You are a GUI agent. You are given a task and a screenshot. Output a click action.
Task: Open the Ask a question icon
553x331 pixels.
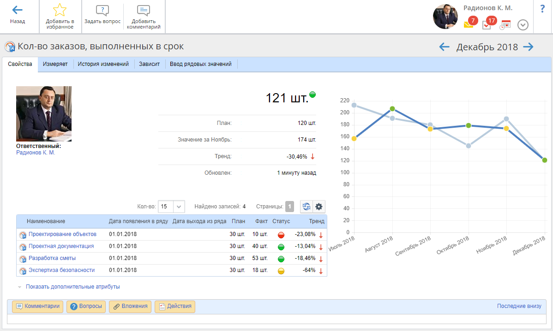(102, 11)
